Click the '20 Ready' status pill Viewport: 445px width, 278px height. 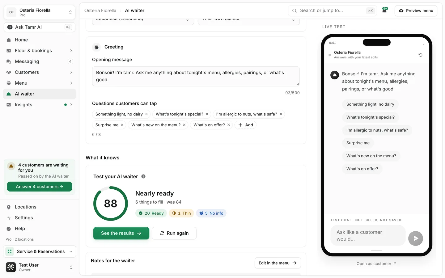coord(151,213)
